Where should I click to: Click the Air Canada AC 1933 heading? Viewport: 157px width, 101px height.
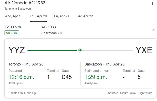(x=25, y=3)
